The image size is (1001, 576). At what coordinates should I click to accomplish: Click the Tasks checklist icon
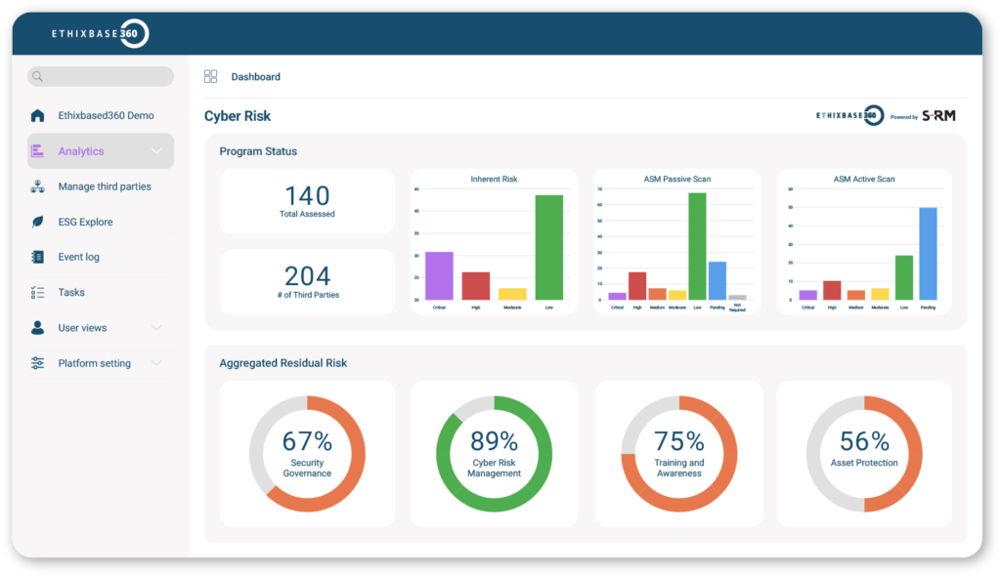point(37,293)
